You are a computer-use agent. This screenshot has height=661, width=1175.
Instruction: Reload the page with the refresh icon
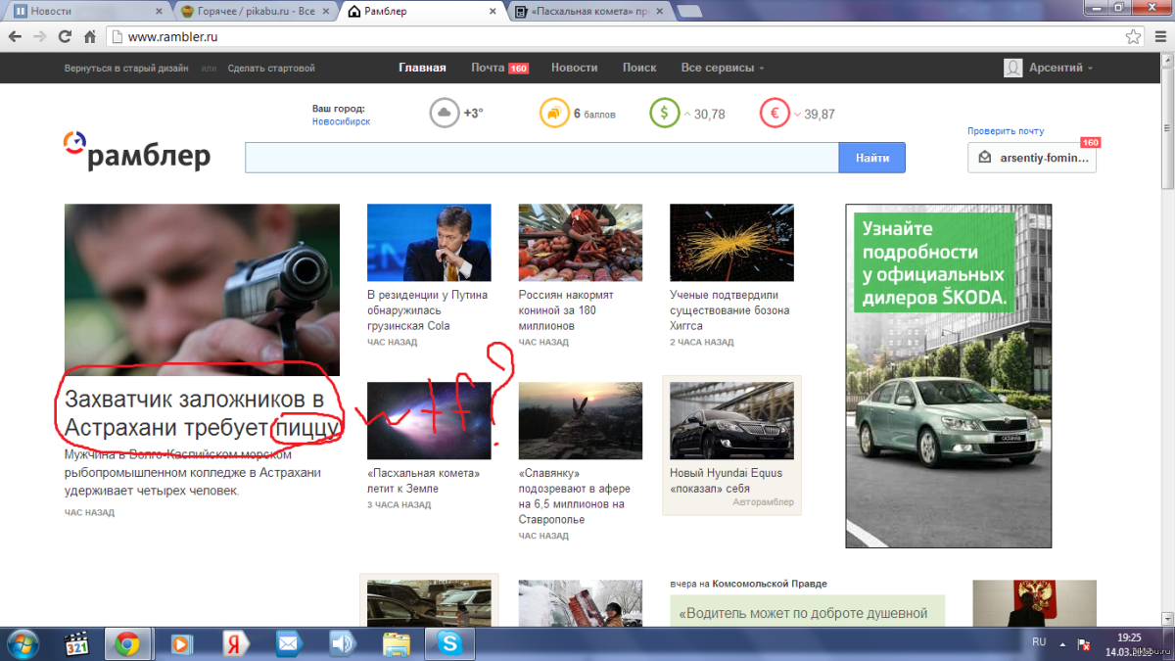pyautogui.click(x=66, y=36)
